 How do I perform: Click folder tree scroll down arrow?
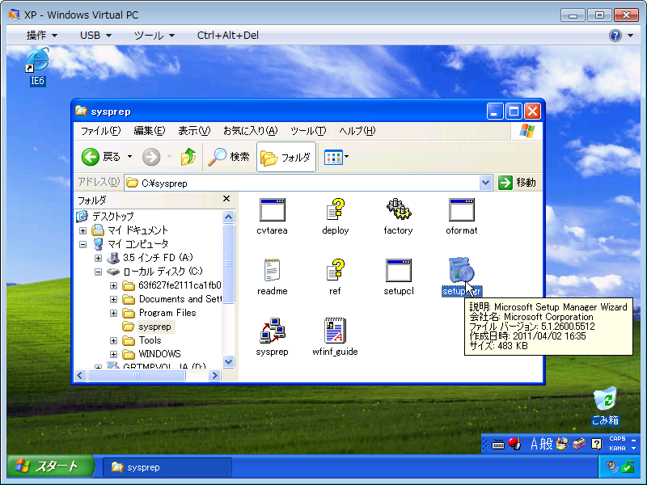229,361
